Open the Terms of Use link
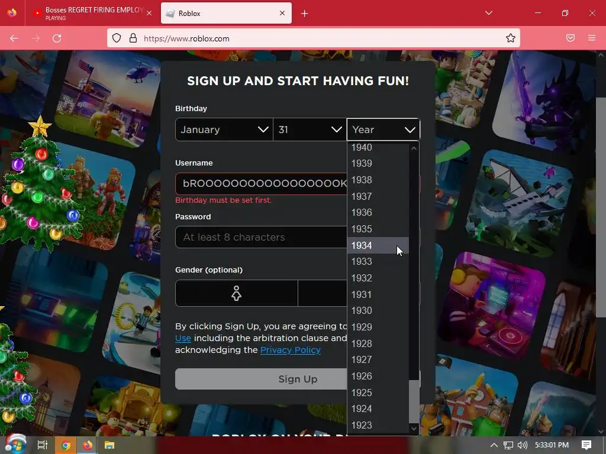 point(183,338)
